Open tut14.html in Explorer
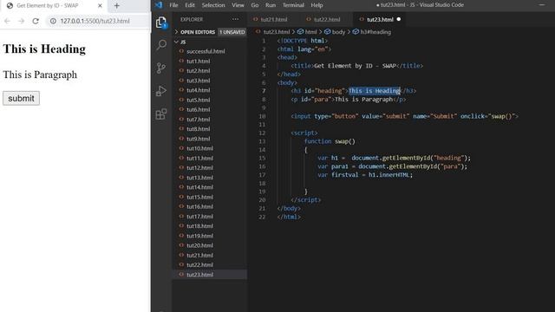The width and height of the screenshot is (555, 312). pyautogui.click(x=210, y=187)
